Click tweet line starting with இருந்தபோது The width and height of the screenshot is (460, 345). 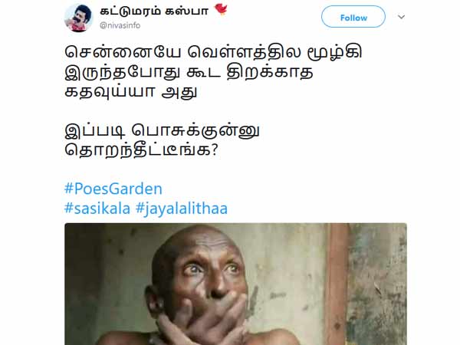tap(189, 73)
